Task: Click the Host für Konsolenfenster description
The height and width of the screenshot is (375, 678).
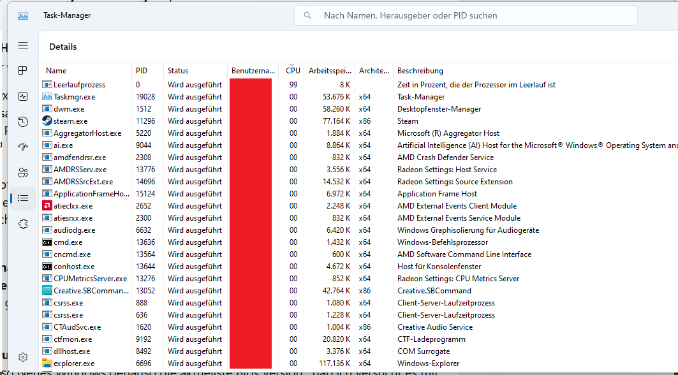Action: [439, 267]
